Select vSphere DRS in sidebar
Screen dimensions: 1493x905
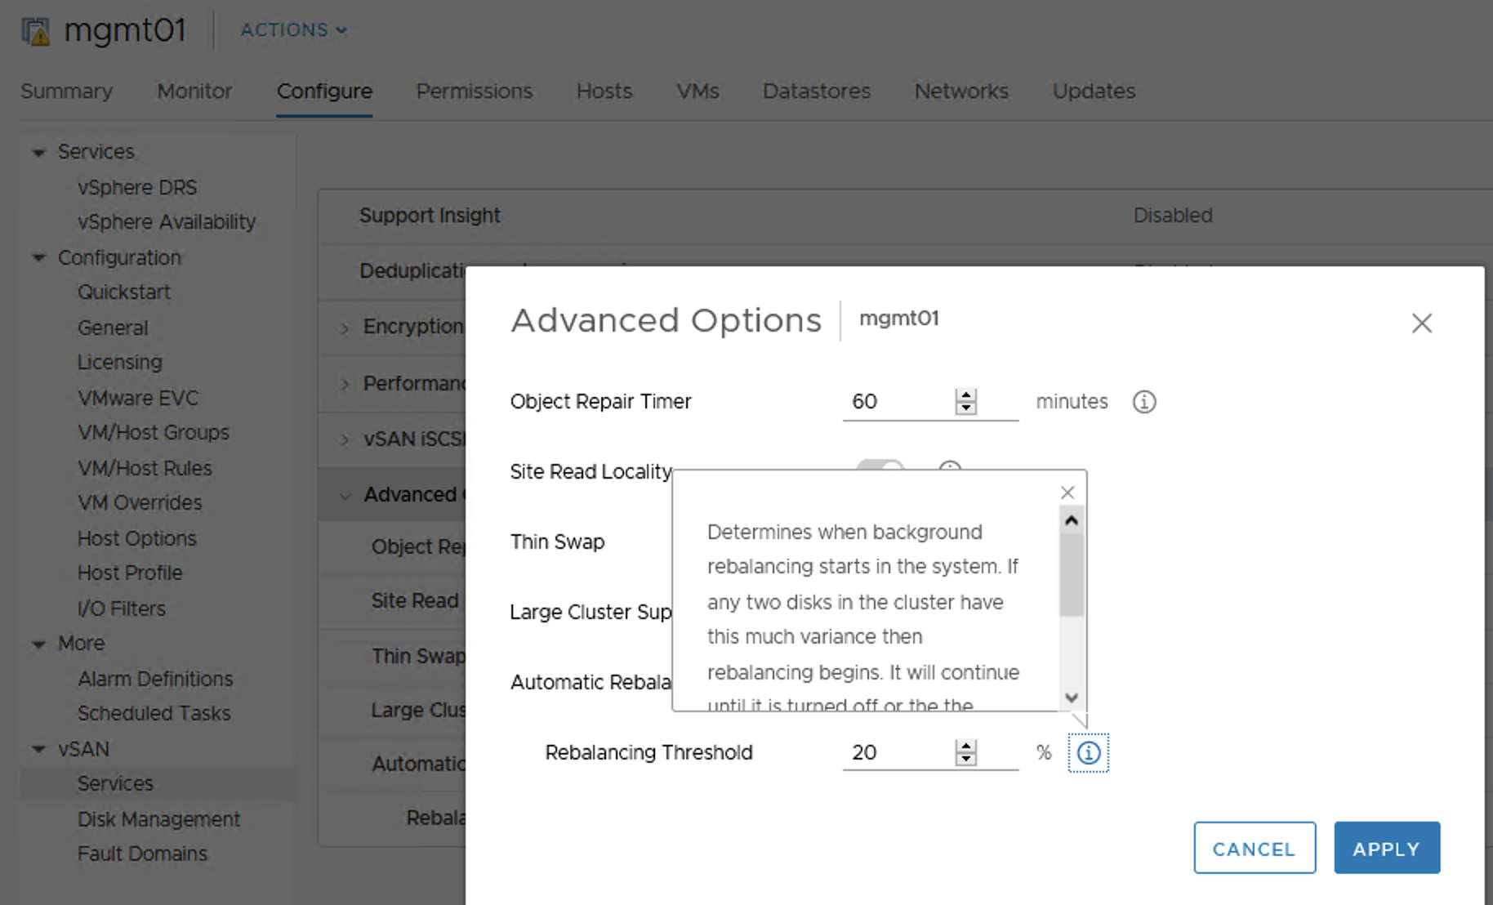click(x=137, y=187)
